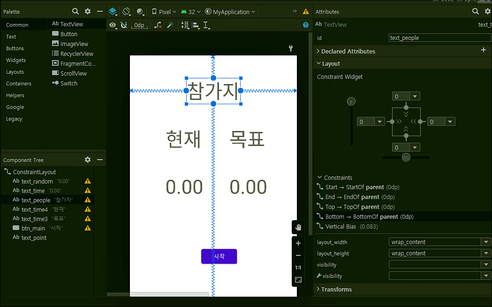492x307 pixels.
Task: Zoom out with minus button
Action: click(298, 255)
